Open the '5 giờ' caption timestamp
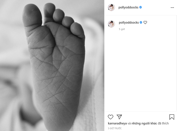This screenshot has width=177, height=131. click(122, 29)
